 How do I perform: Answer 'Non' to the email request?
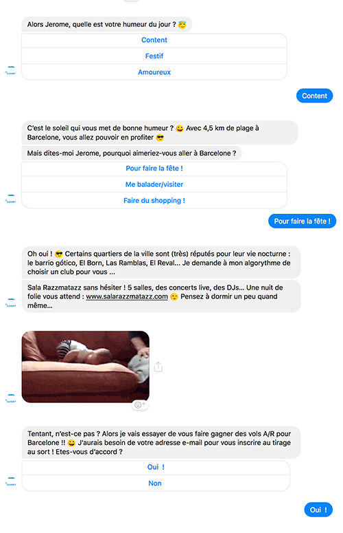(x=156, y=483)
